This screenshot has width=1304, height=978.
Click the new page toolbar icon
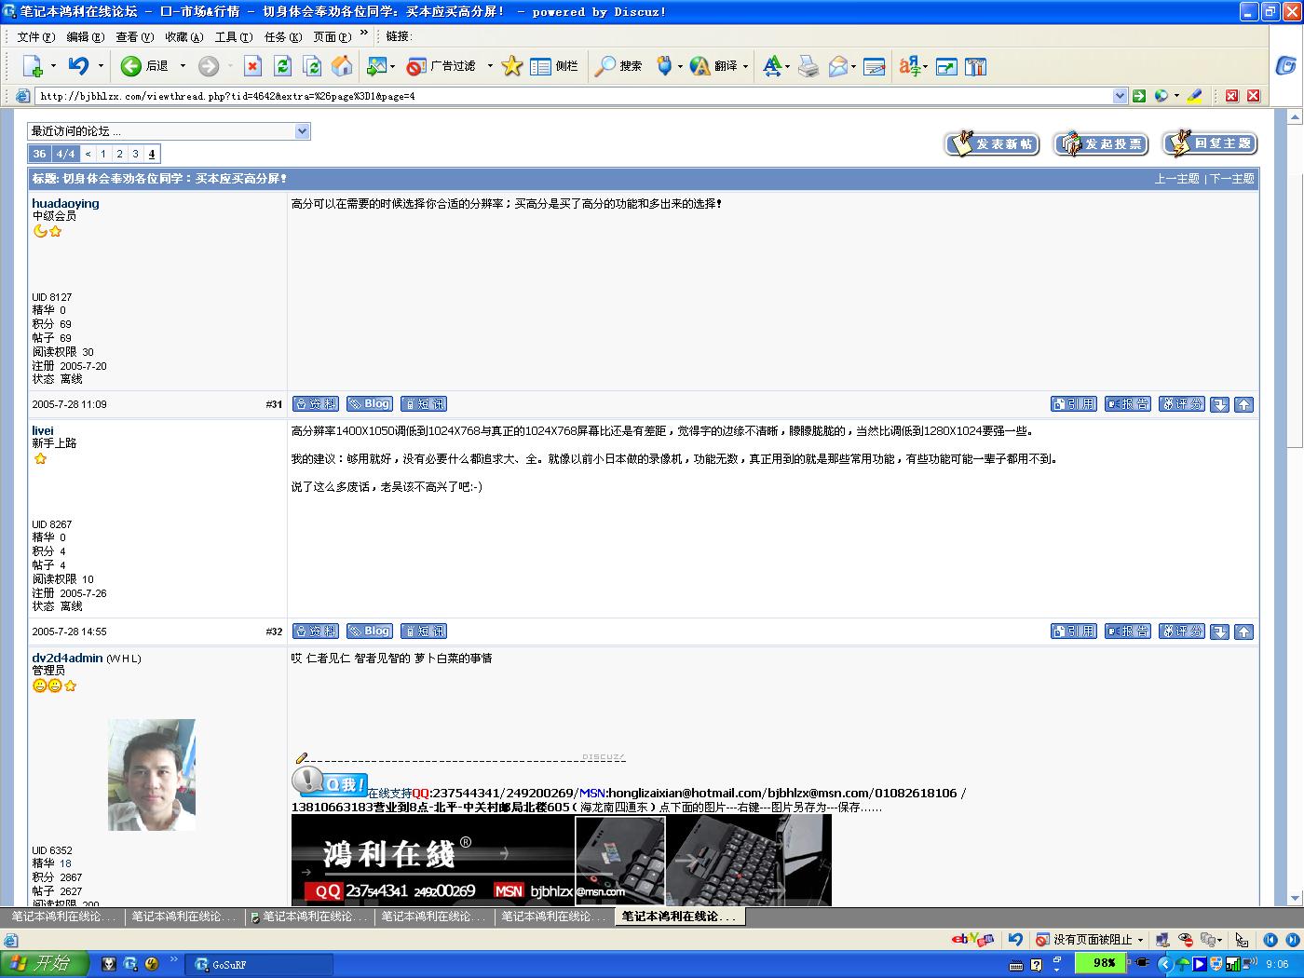pyautogui.click(x=33, y=66)
